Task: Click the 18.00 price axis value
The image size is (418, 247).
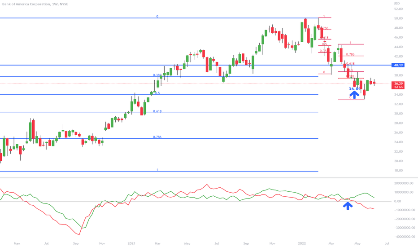Action: (x=399, y=170)
